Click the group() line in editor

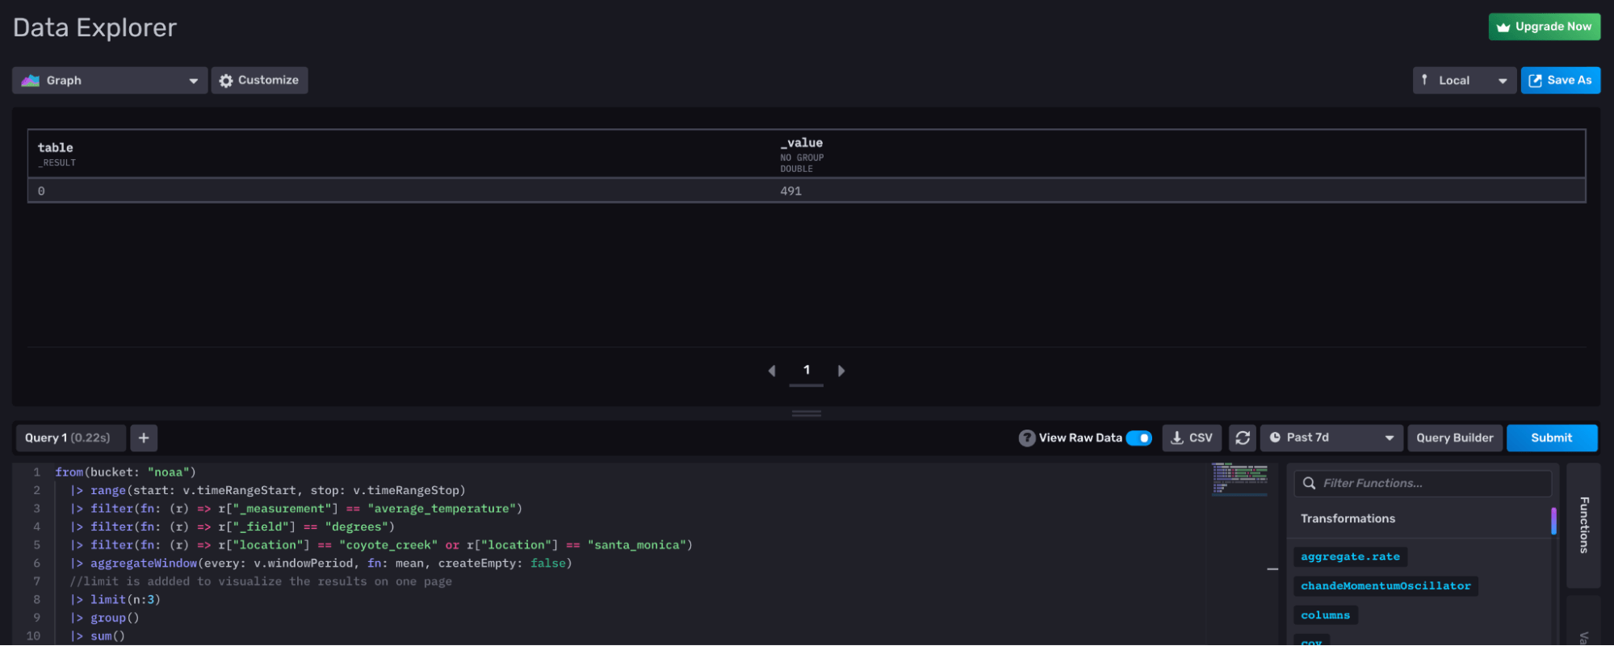[104, 618]
